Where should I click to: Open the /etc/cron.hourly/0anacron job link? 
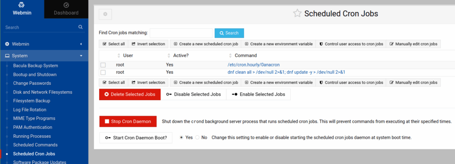254,65
